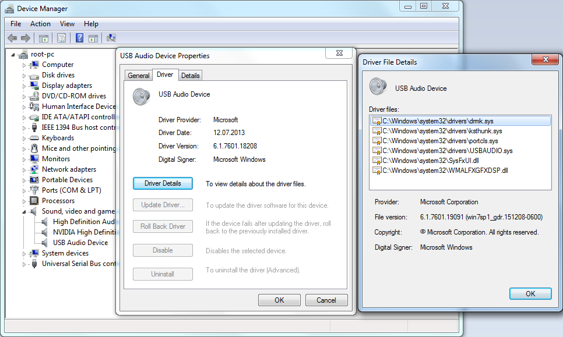
Task: Open the View menu
Action: [67, 24]
